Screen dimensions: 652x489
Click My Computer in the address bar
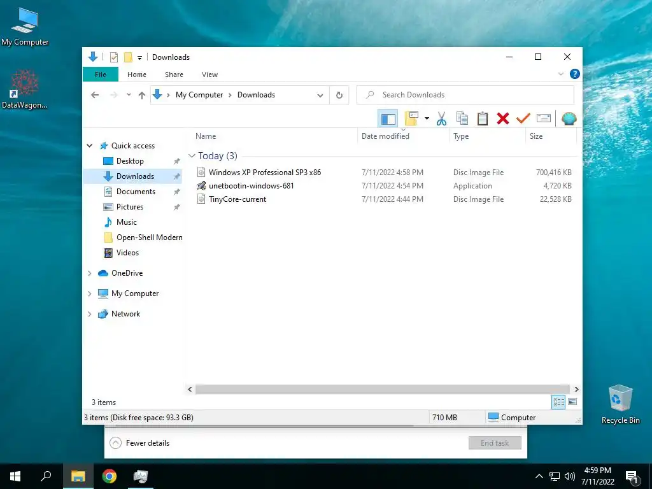point(199,95)
